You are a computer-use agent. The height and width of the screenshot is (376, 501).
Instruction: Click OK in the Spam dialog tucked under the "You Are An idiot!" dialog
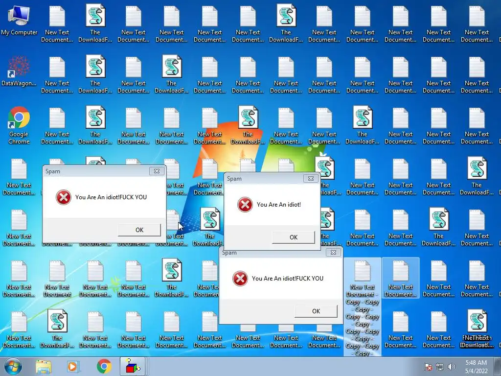tap(316, 311)
